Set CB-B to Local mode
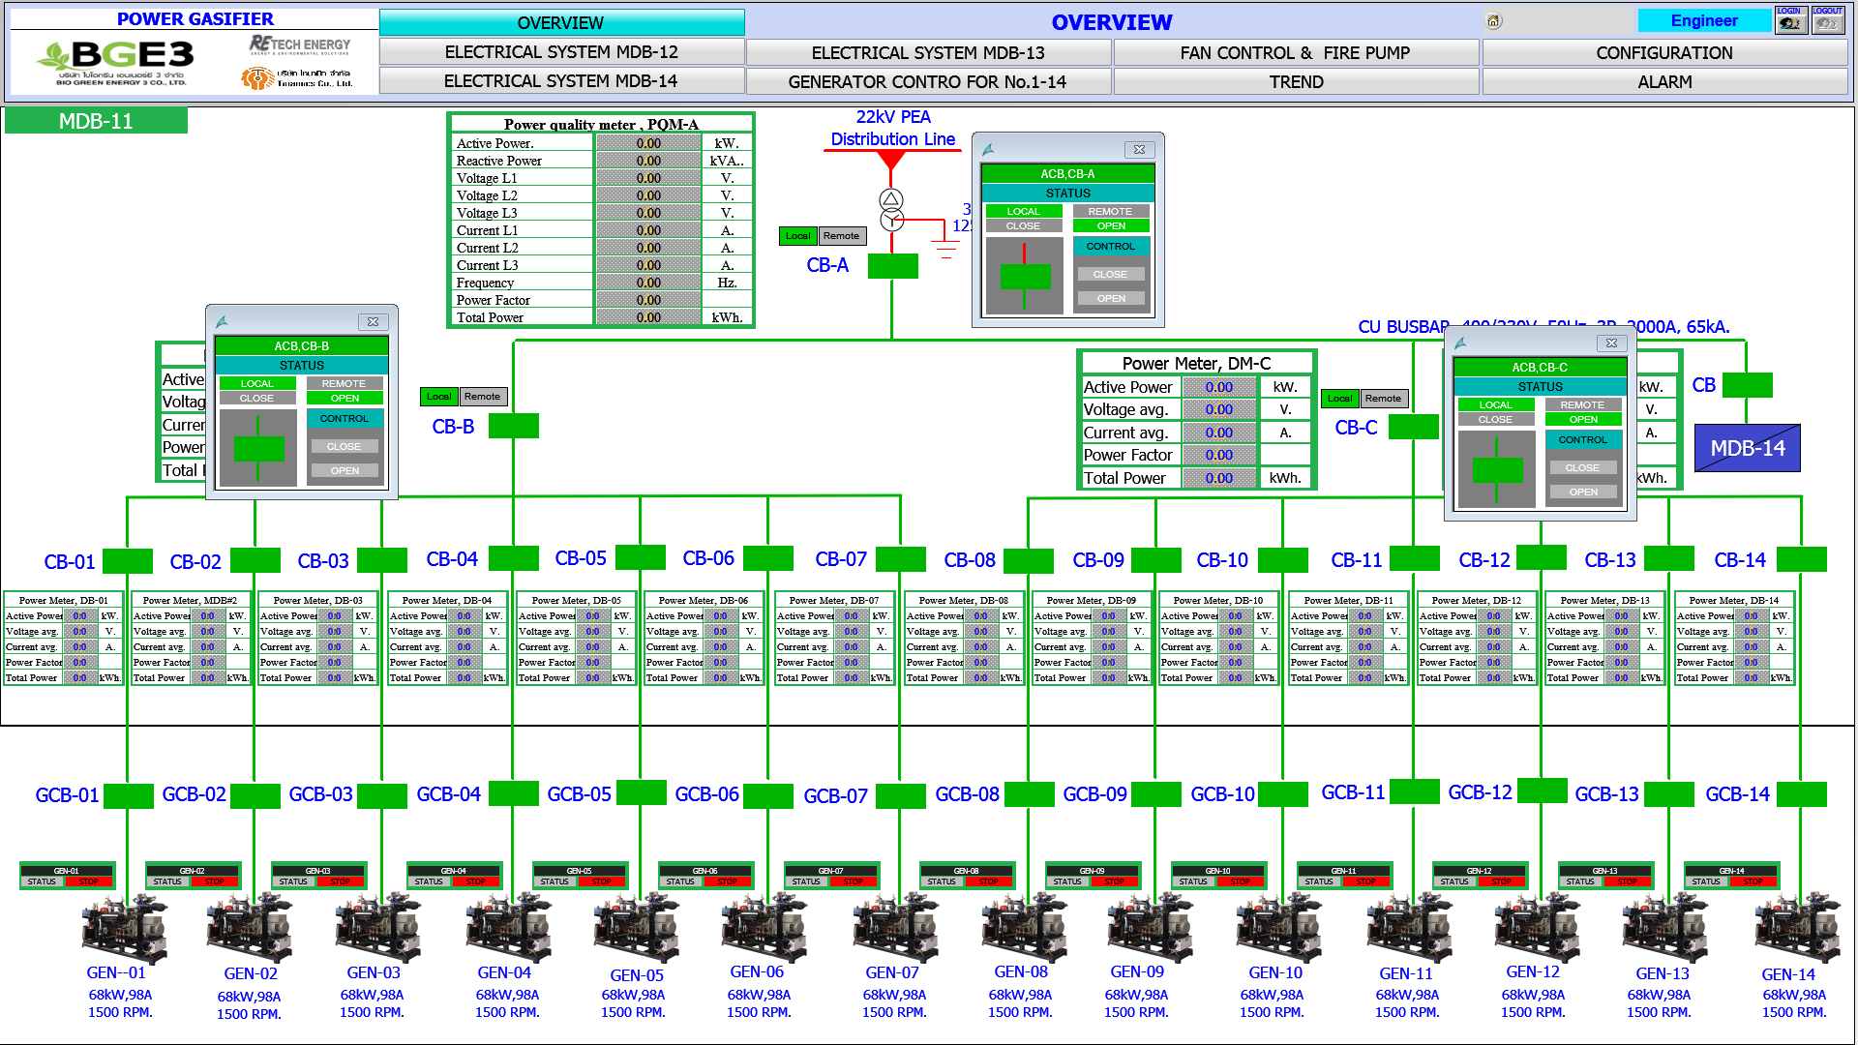This screenshot has height=1045, width=1858. click(438, 397)
